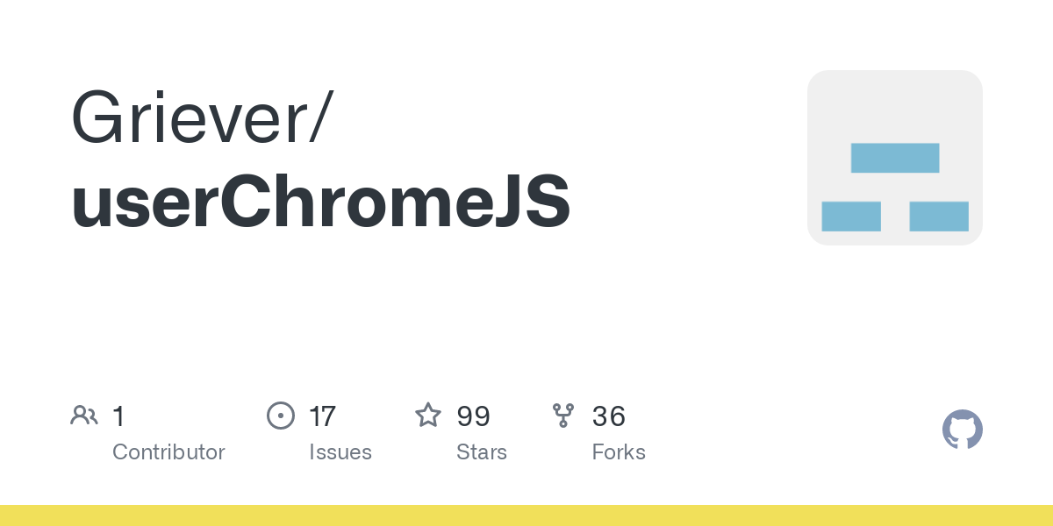The height and width of the screenshot is (526, 1053).
Task: Click the fork icon
Action: [563, 416]
